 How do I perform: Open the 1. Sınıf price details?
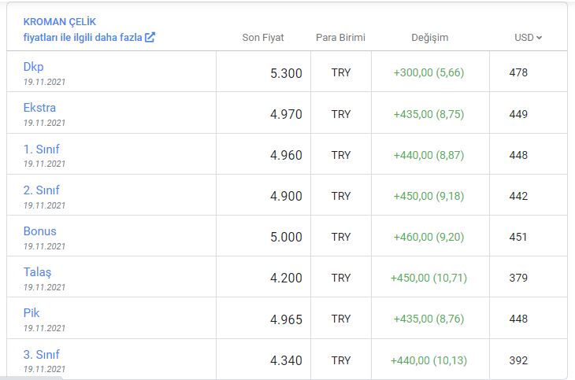click(x=41, y=149)
